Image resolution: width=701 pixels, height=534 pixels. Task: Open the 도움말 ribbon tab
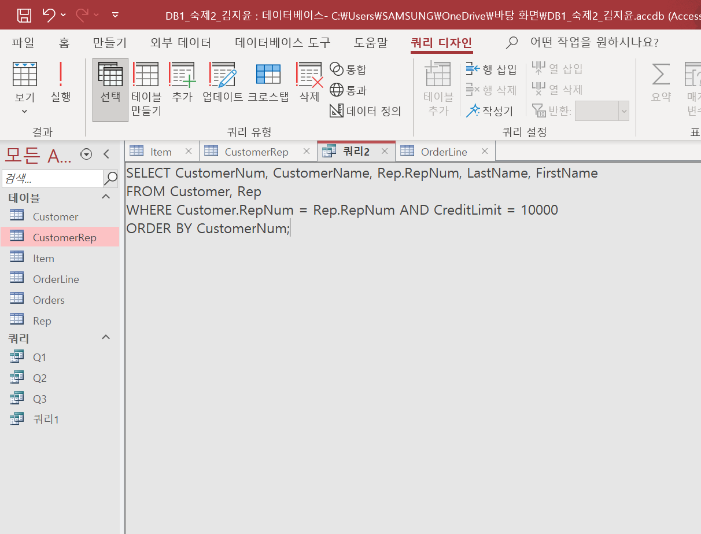371,42
